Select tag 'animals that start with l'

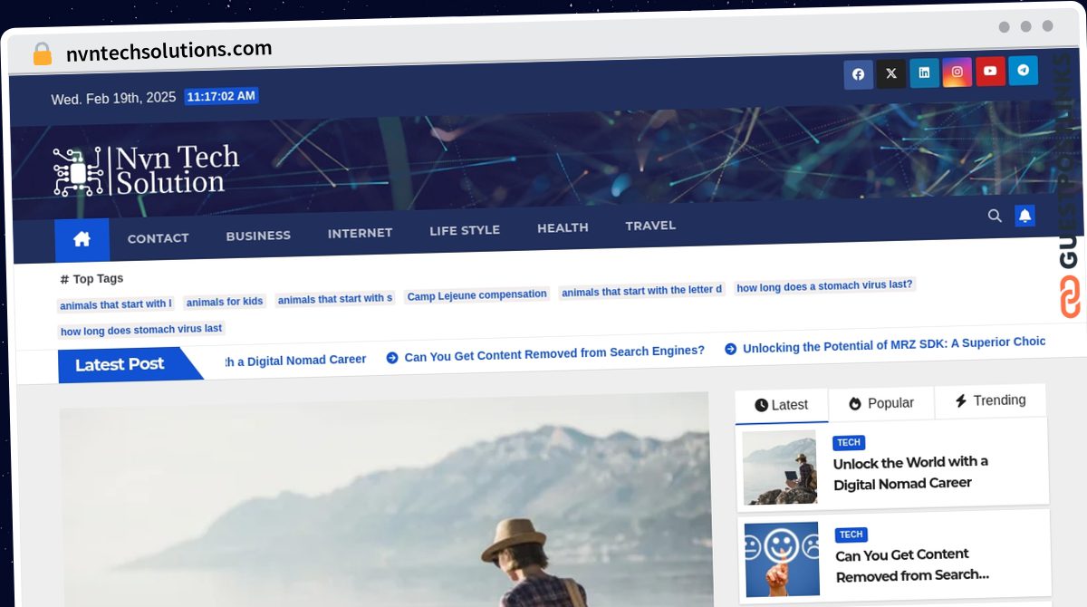[x=115, y=304]
